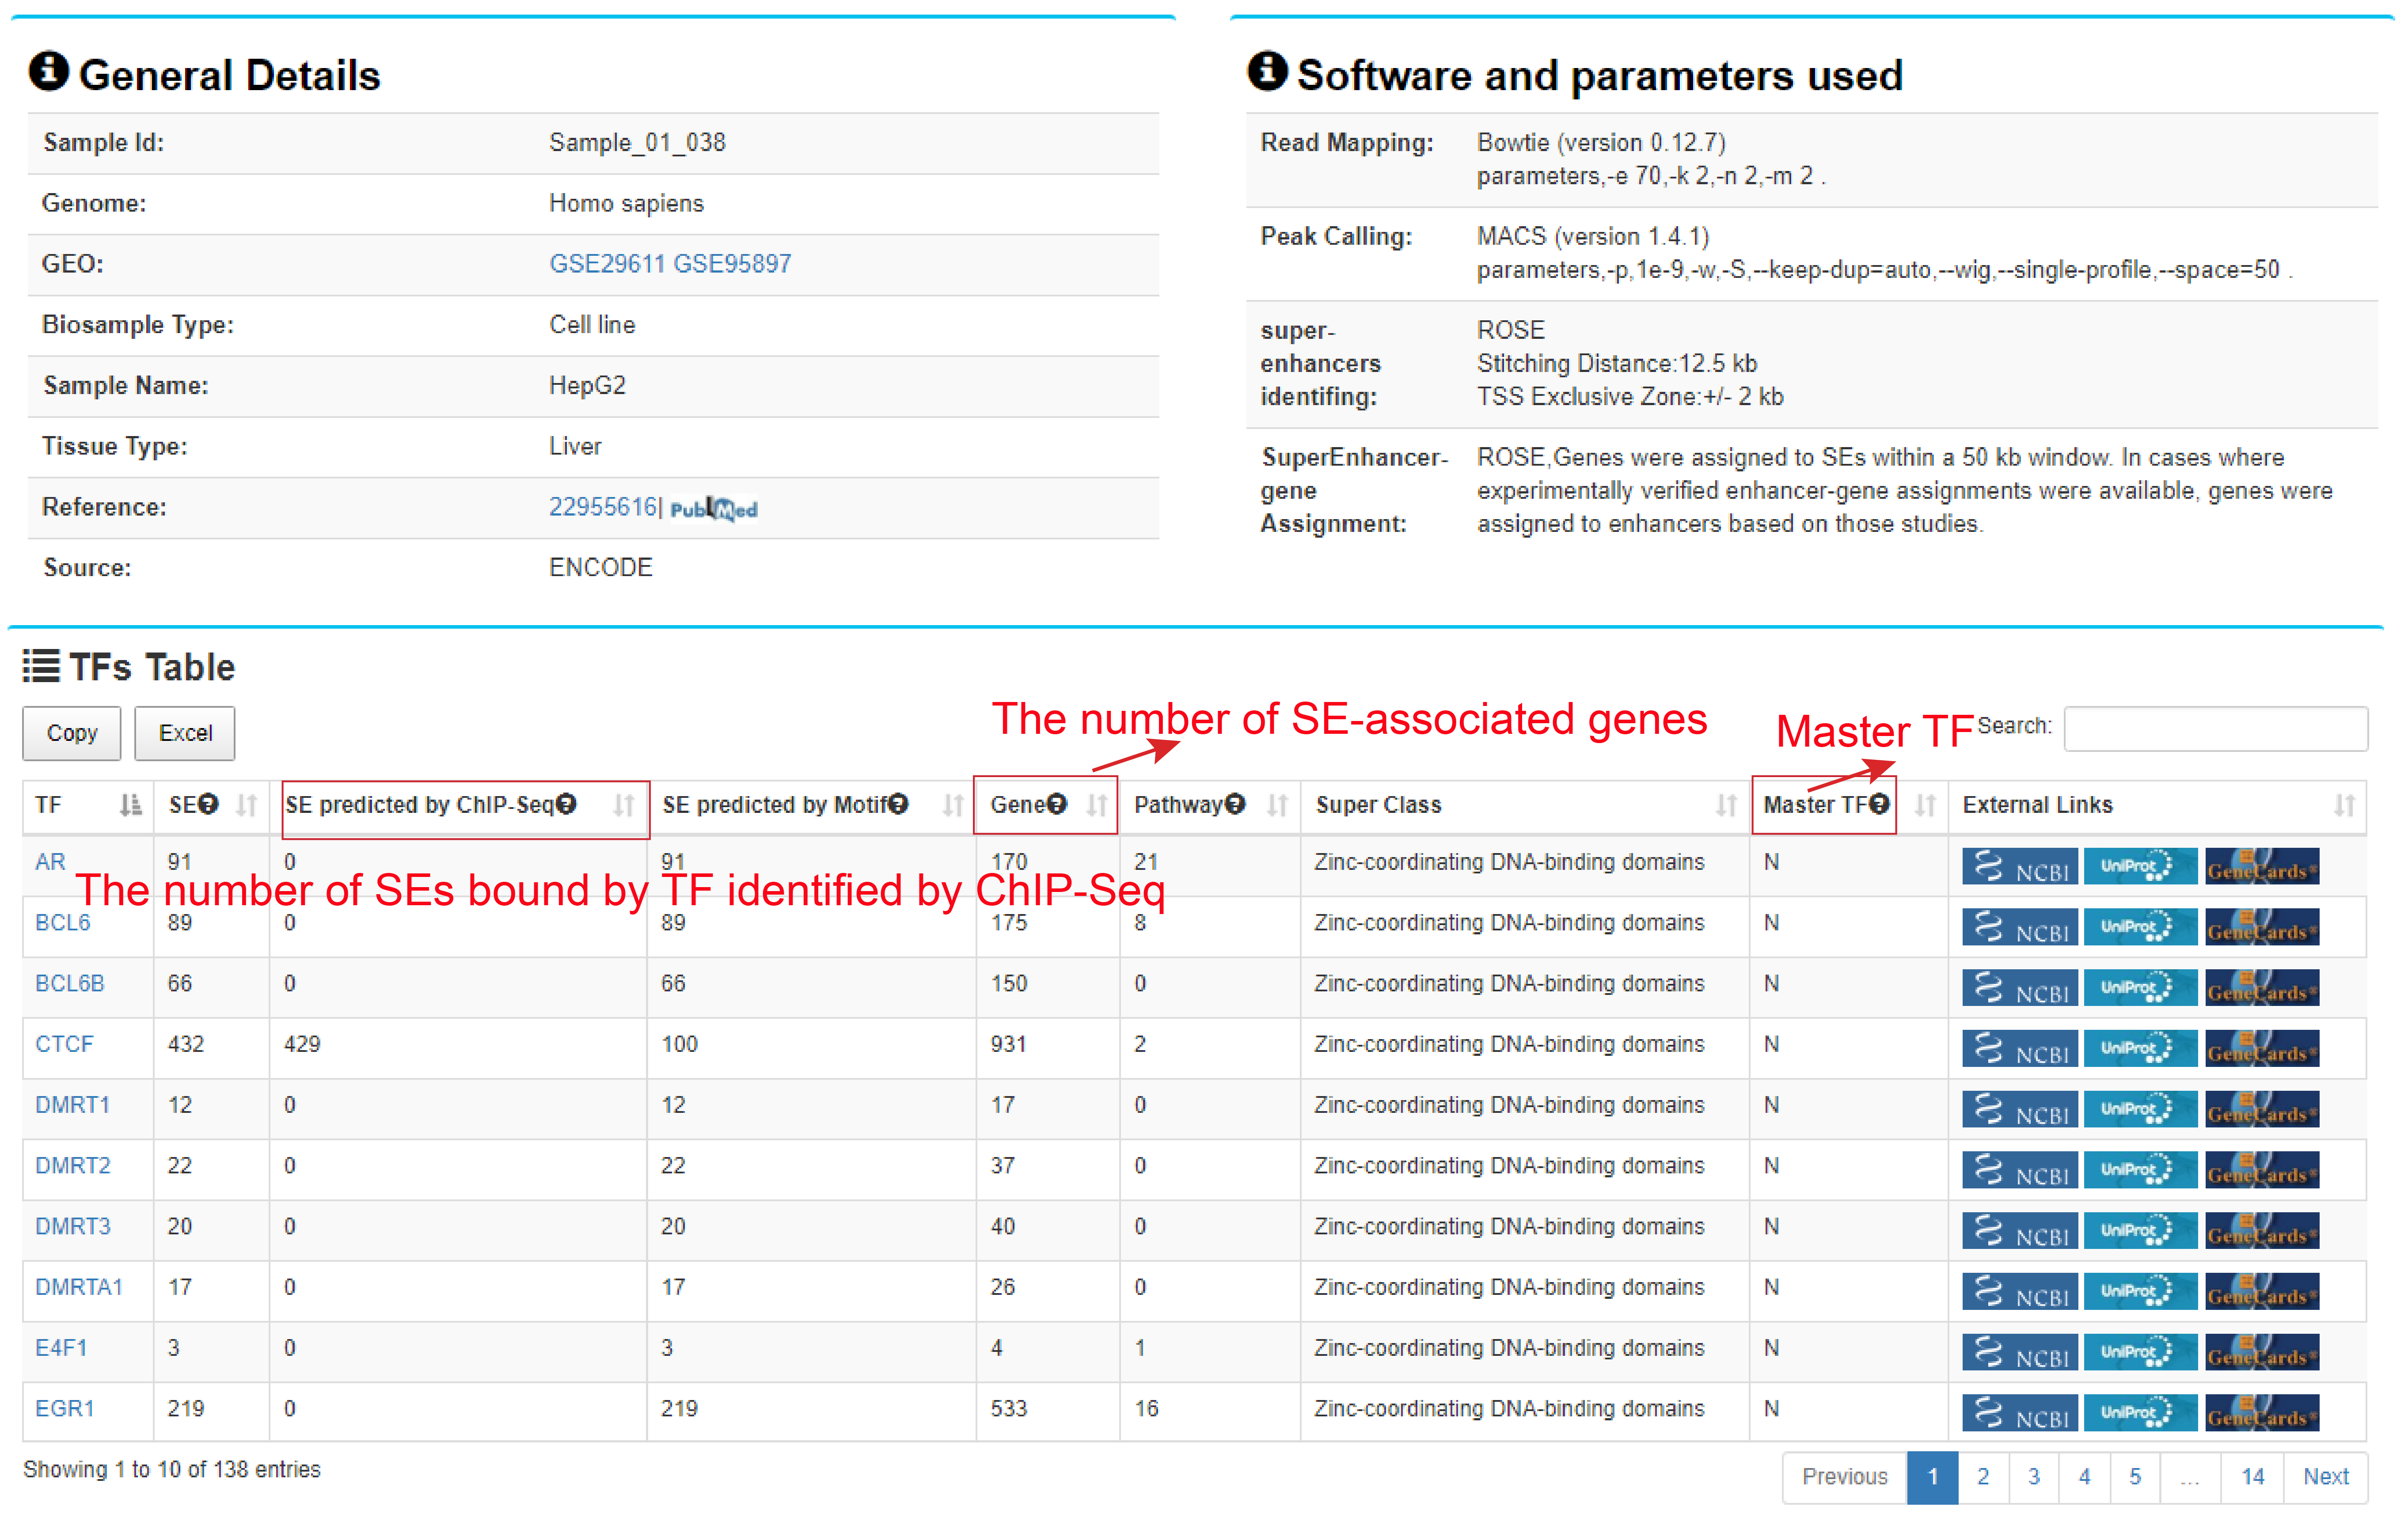Open NCBI link for DMRT1 row

click(x=2019, y=1109)
